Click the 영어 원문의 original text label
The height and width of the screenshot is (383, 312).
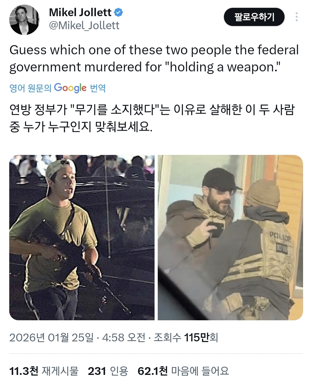[30, 88]
